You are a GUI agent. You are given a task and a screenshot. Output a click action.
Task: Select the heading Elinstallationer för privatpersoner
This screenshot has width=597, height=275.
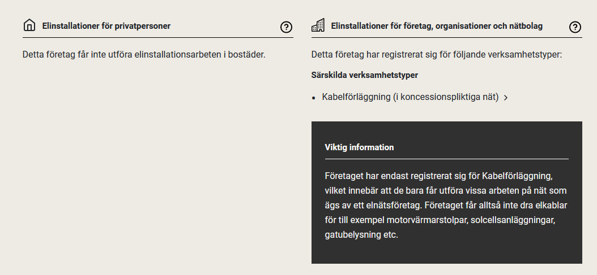tap(106, 26)
